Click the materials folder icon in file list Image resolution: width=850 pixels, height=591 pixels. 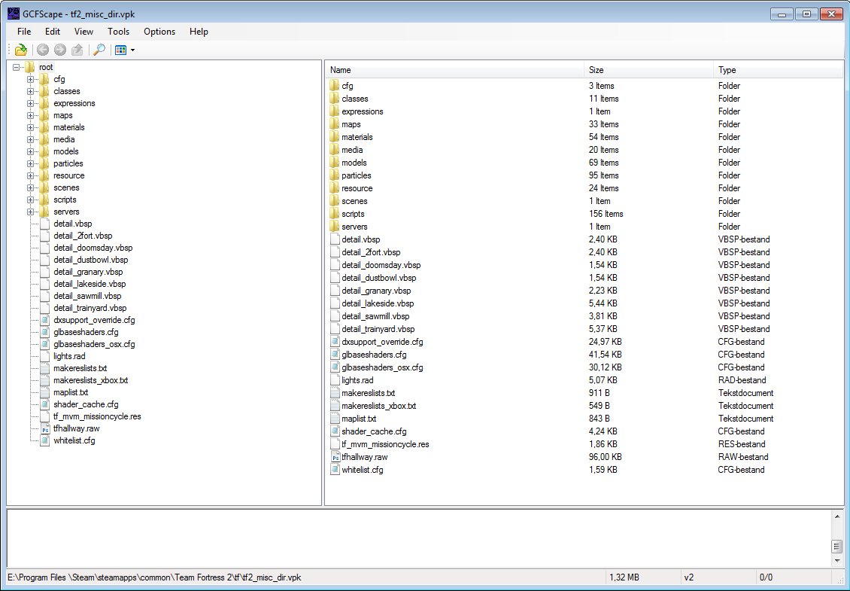point(335,137)
